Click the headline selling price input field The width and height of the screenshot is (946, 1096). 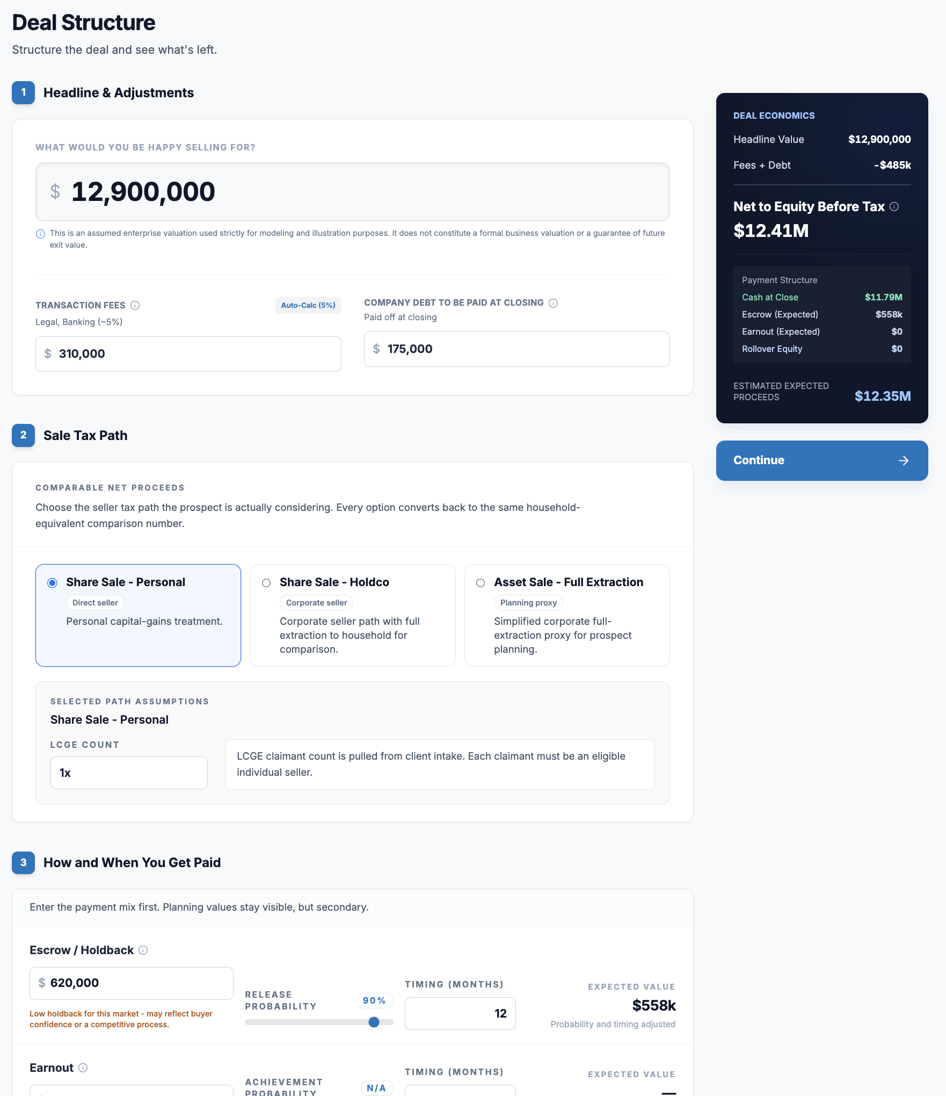(x=353, y=192)
